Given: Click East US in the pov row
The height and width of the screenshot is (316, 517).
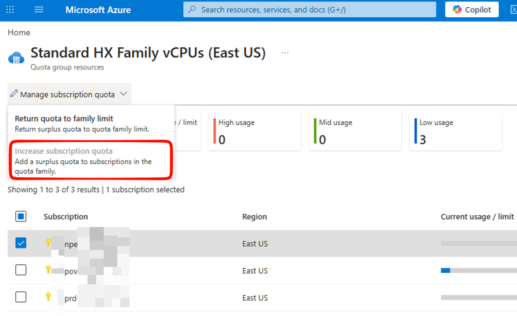Looking at the screenshot, I should [255, 271].
